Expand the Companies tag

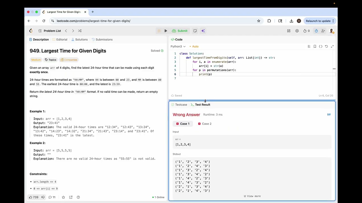pyautogui.click(x=69, y=60)
